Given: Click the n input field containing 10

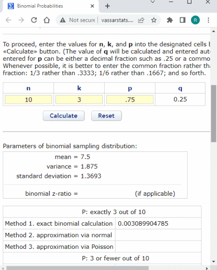Looking at the screenshot, I should [x=28, y=99].
